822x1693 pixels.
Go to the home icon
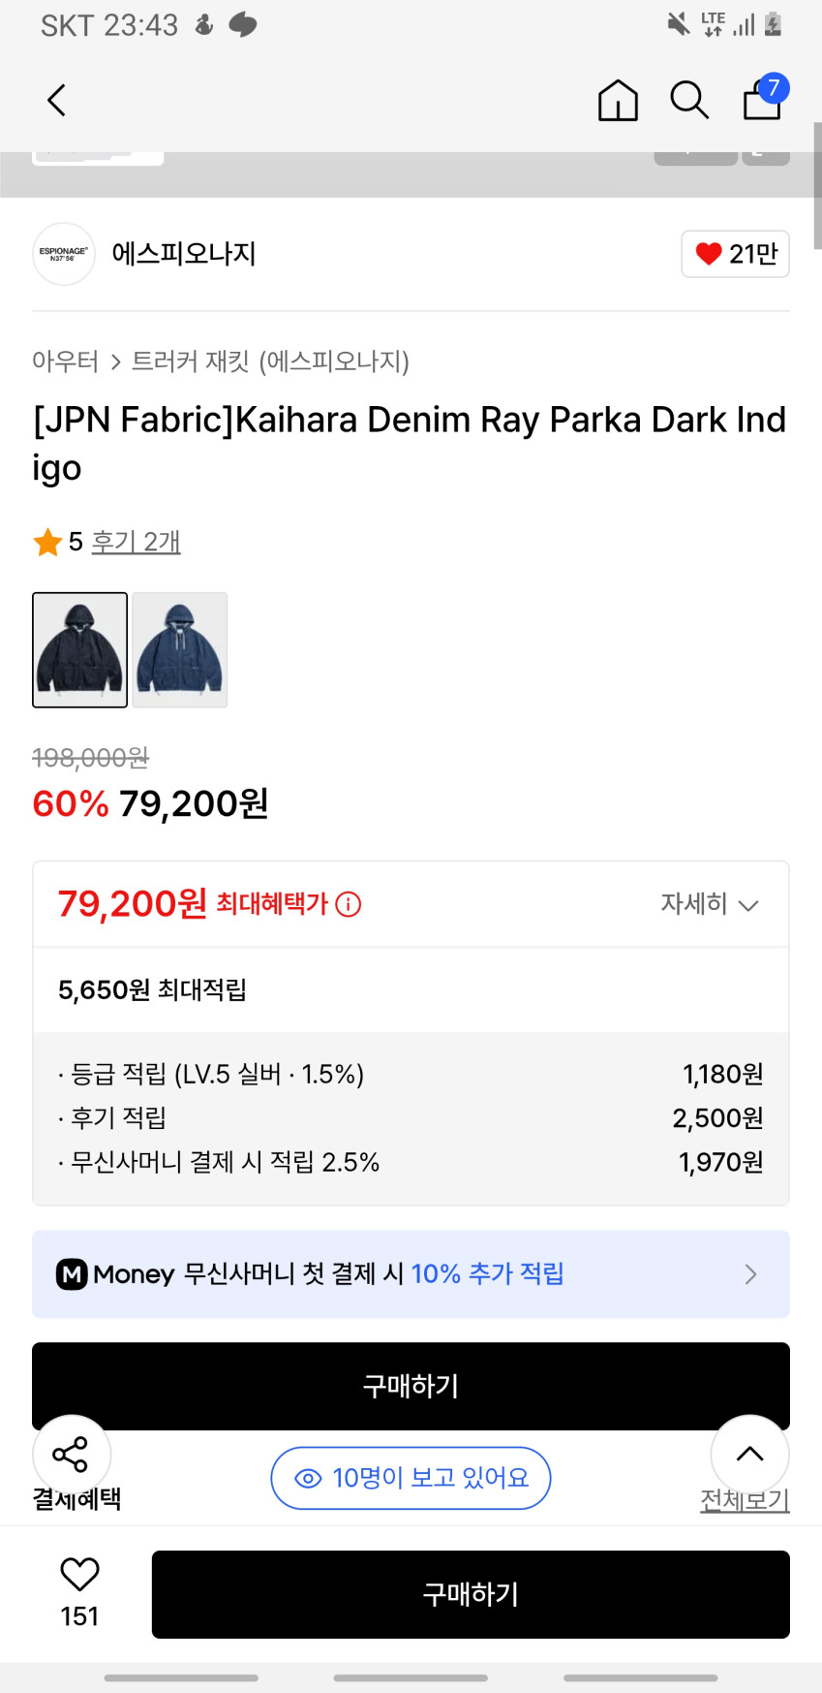tap(618, 100)
